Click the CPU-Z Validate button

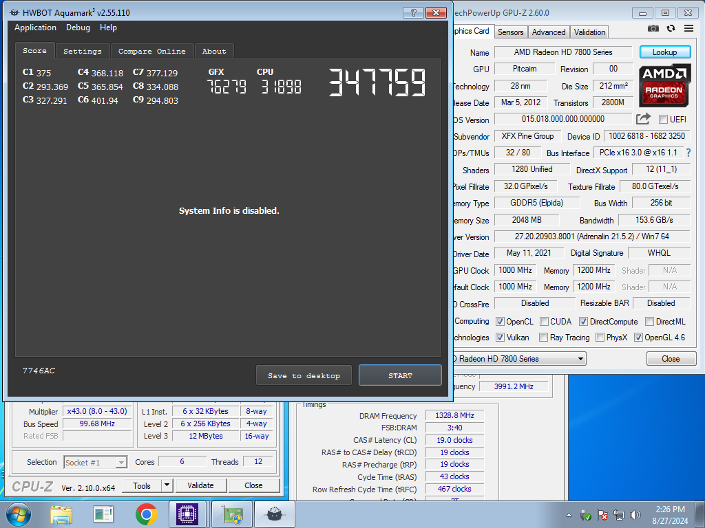pos(200,485)
